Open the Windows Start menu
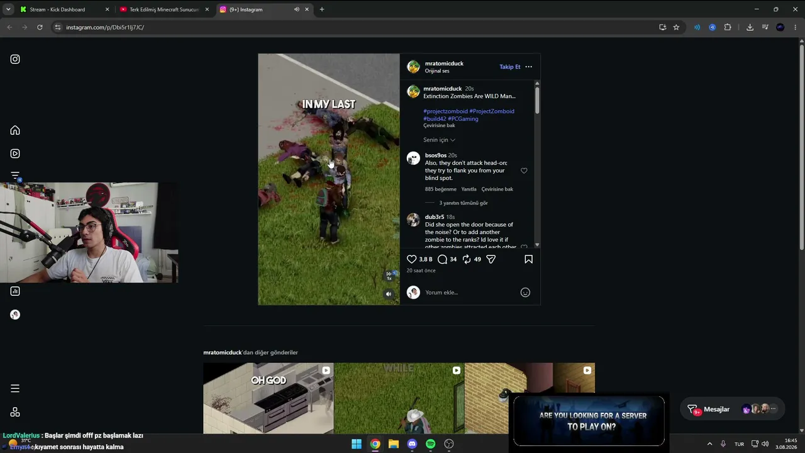The width and height of the screenshot is (805, 453). [x=357, y=444]
